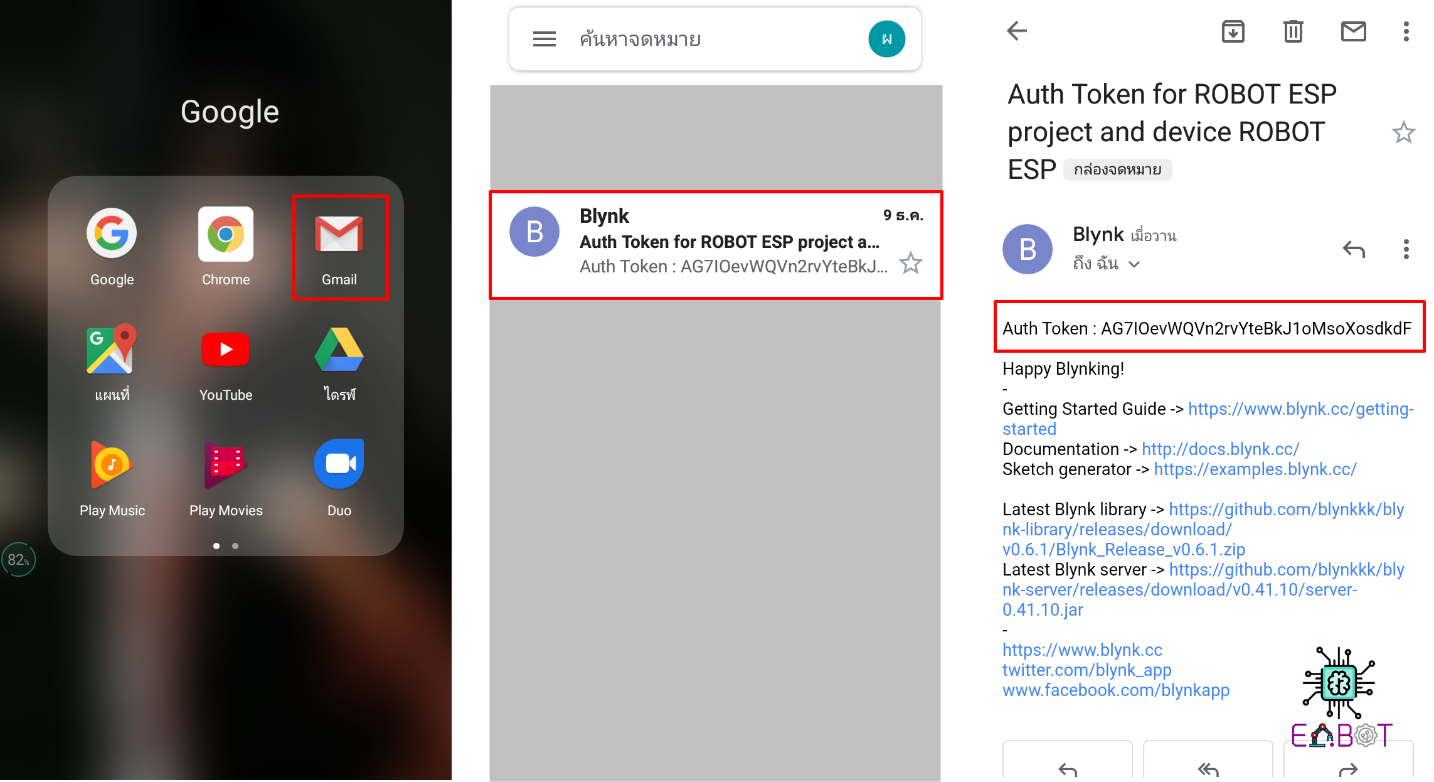The image size is (1434, 782).
Task: Star the Blynk email in inbox list
Action: click(x=910, y=264)
